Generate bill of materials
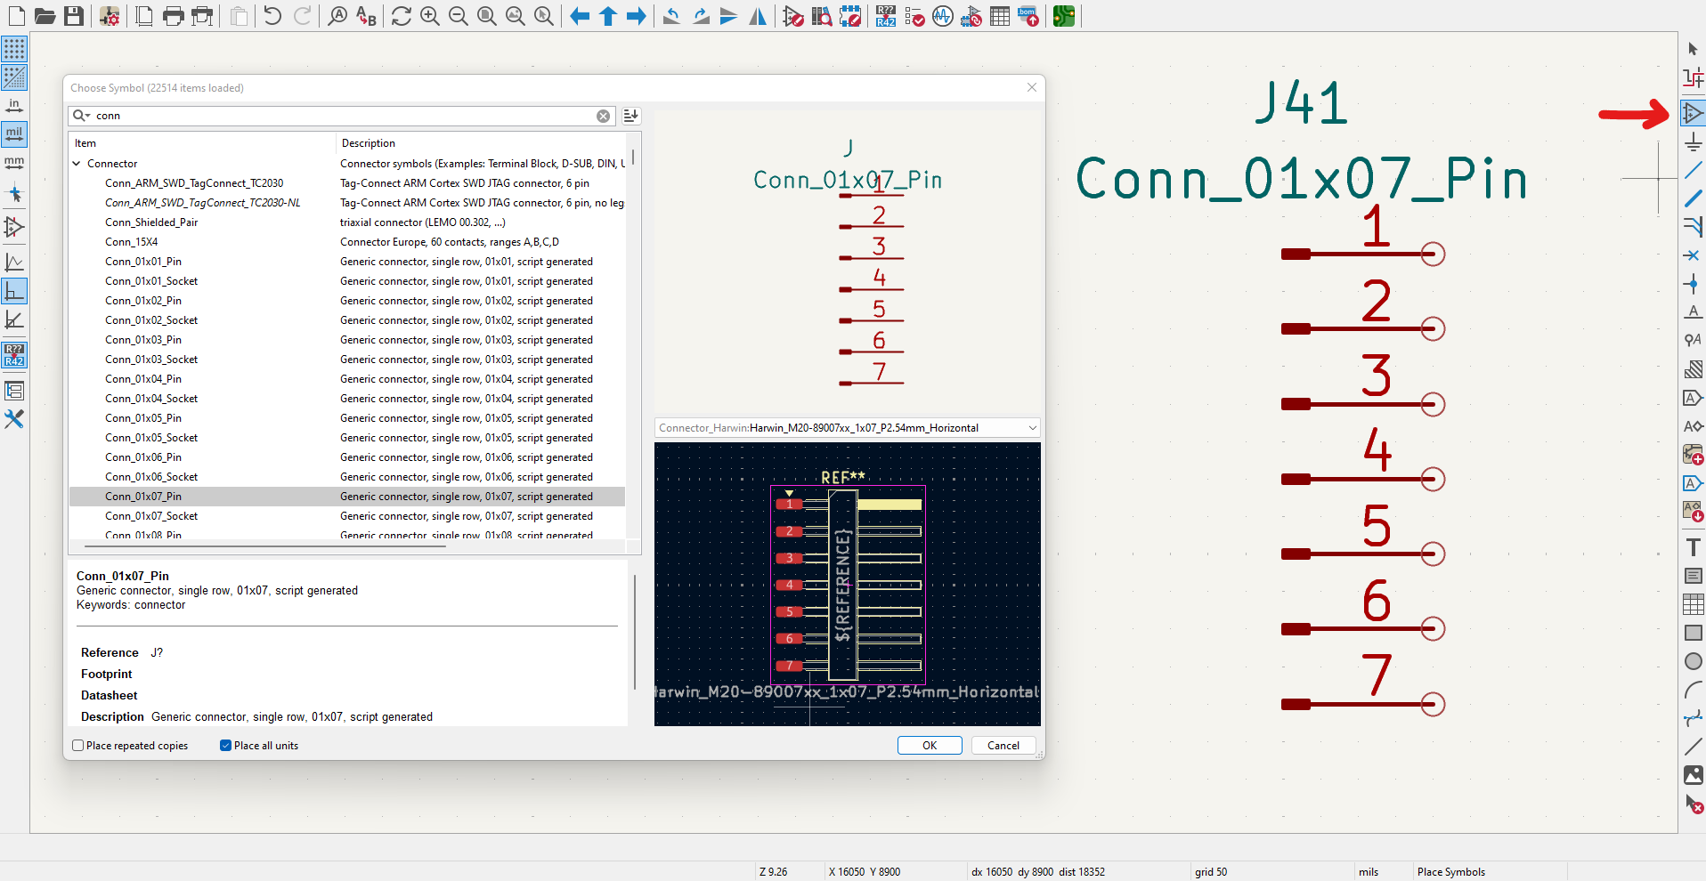 (1028, 16)
